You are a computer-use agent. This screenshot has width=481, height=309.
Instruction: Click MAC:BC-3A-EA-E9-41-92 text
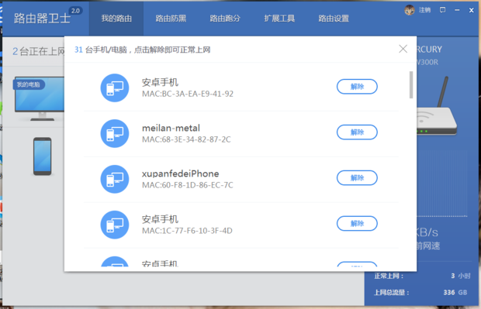click(x=188, y=94)
